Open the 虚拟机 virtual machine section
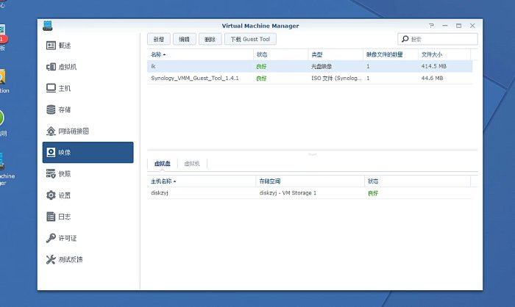The height and width of the screenshot is (307, 515). pos(88,67)
